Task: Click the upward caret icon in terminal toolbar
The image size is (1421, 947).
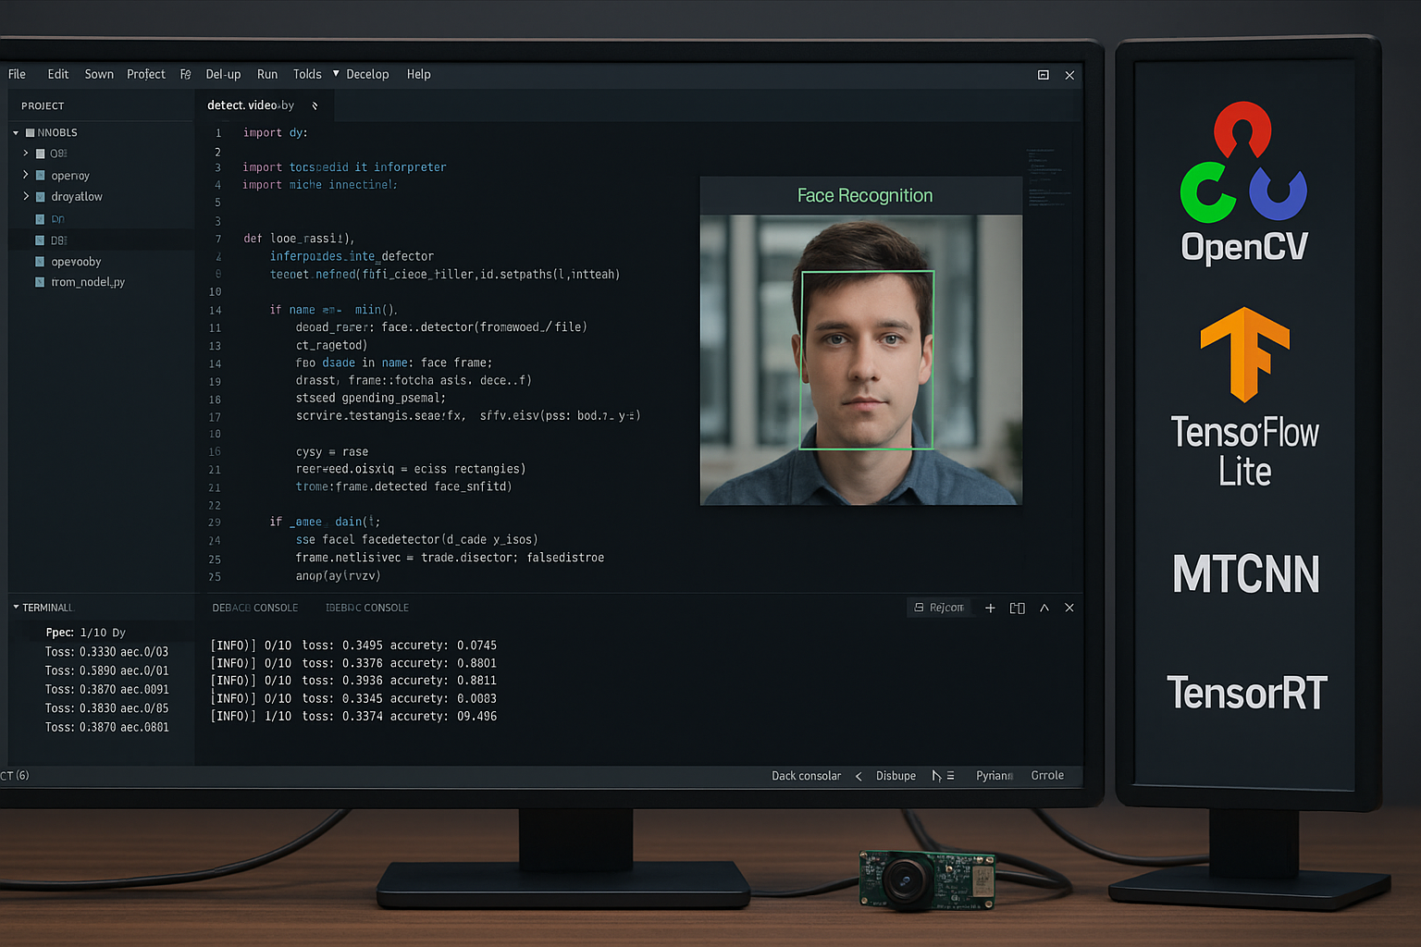Action: [x=1044, y=608]
